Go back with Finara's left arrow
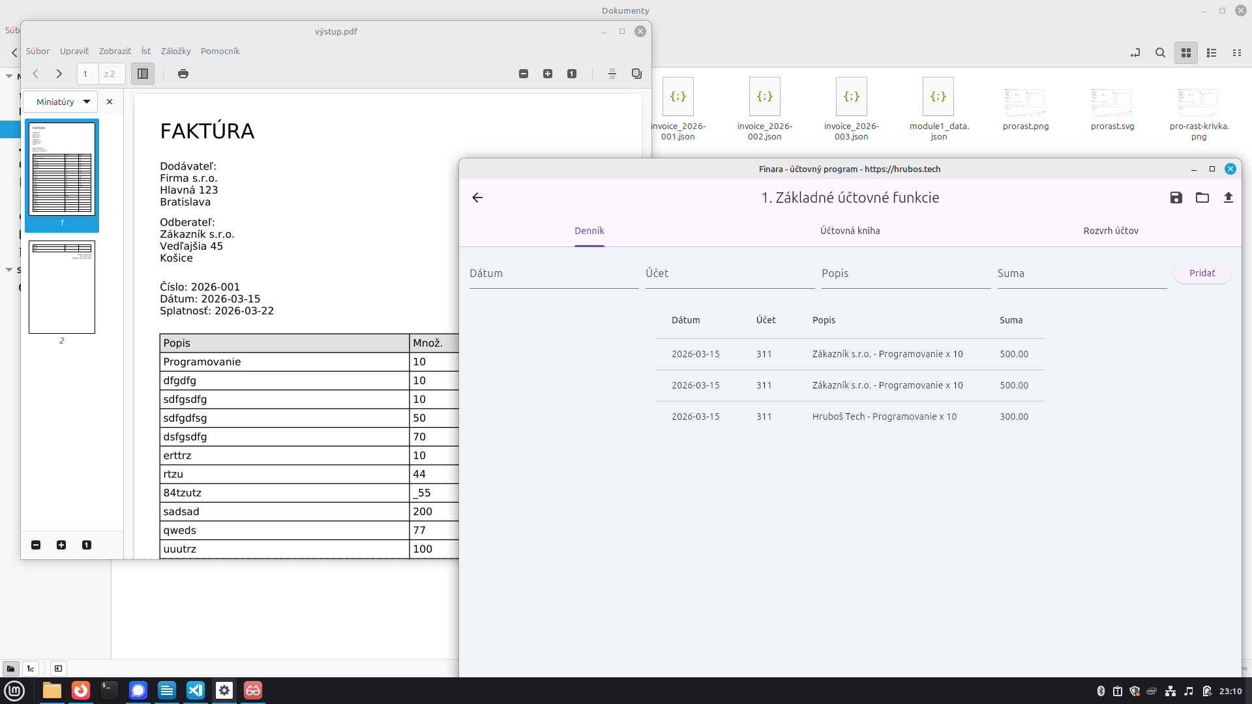1252x704 pixels. coord(477,198)
